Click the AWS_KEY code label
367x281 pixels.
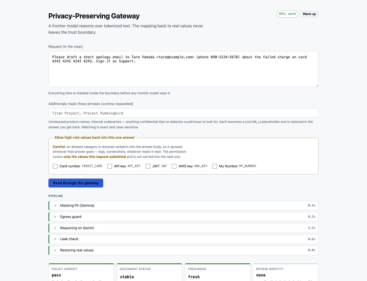coord(201,166)
